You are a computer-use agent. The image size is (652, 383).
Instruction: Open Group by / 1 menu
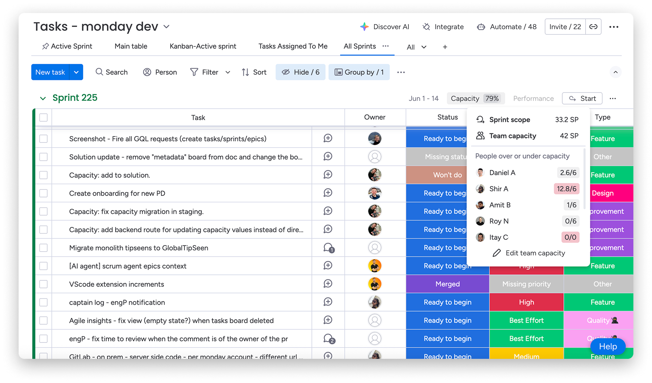[x=359, y=72]
